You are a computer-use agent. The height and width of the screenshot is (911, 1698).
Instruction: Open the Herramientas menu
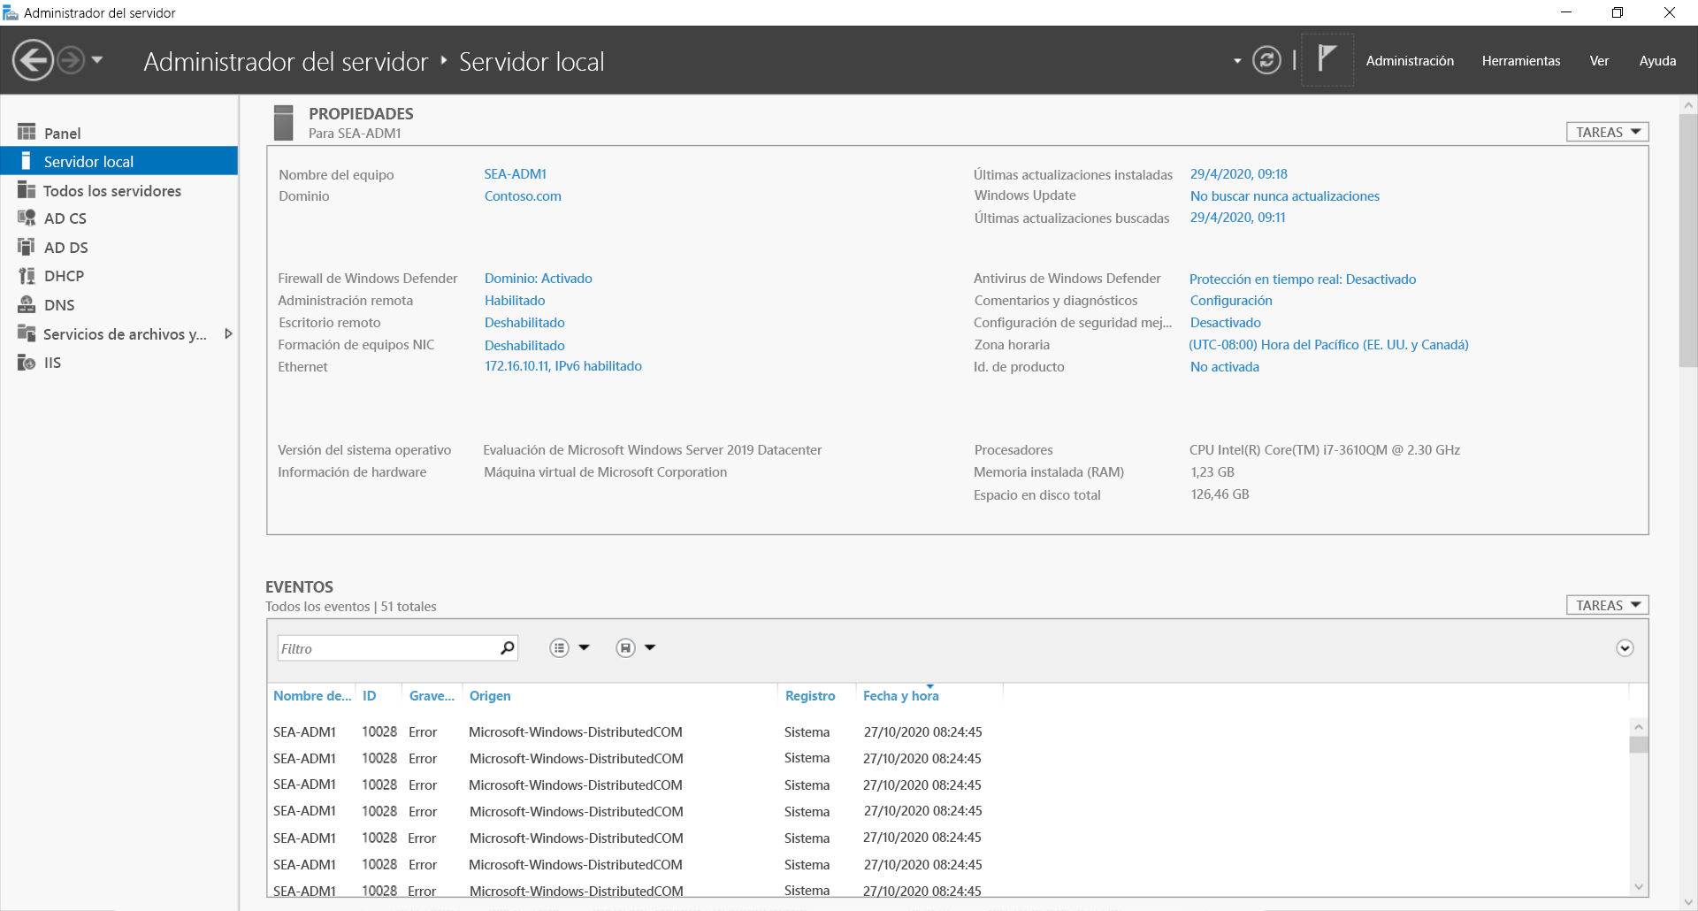1521,60
